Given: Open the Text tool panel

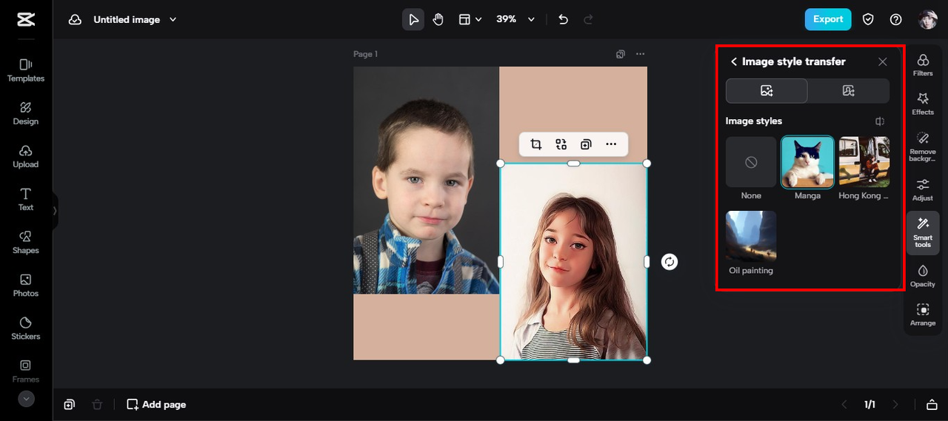Looking at the screenshot, I should (x=26, y=199).
